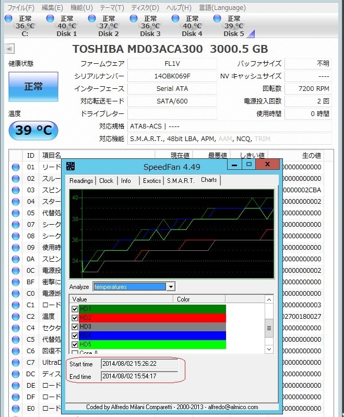Click the serial number field 14OBK069F
The height and width of the screenshot is (417, 344).
click(x=172, y=76)
